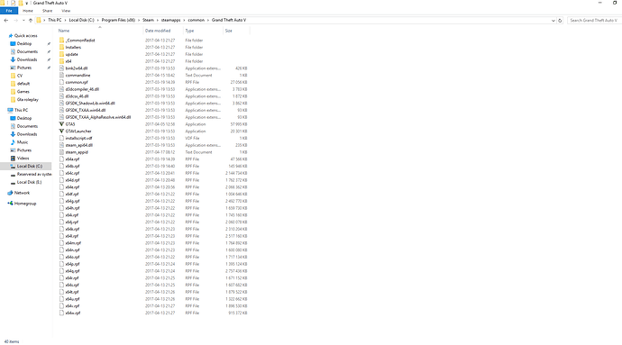Screen dimensions: 622x345
Task: Go back with the Back arrow
Action: click(x=6, y=20)
